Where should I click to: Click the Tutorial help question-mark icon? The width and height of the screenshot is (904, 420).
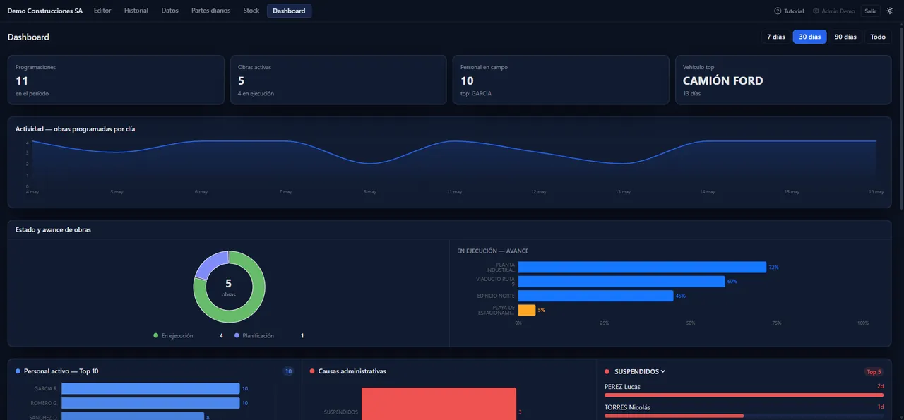[x=778, y=11]
